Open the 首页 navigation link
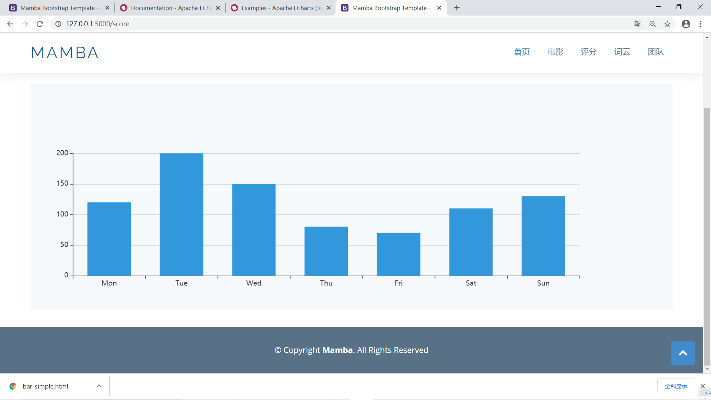 click(521, 52)
